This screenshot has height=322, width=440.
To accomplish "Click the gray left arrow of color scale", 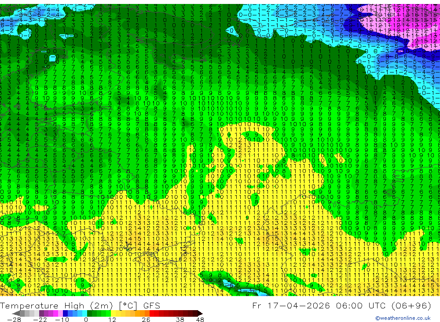I will coord(16,313).
